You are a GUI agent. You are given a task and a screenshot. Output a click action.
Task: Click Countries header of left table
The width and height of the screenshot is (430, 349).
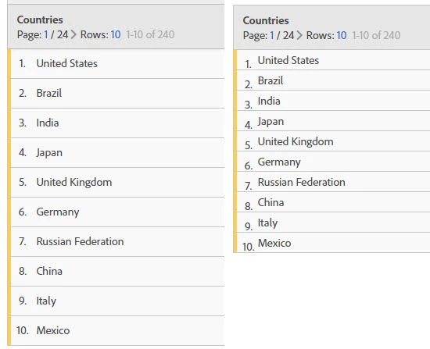pos(40,20)
